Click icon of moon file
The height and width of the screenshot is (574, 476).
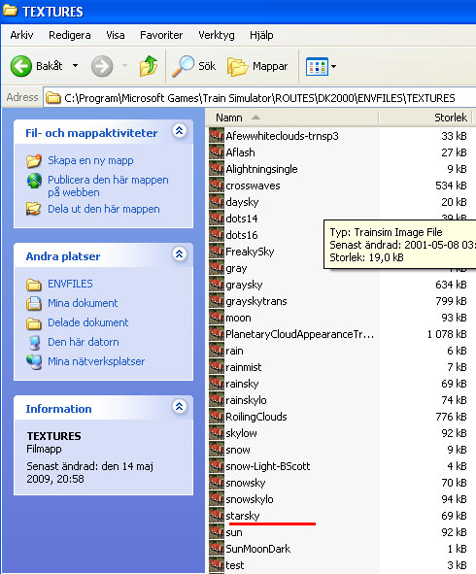pyautogui.click(x=217, y=317)
